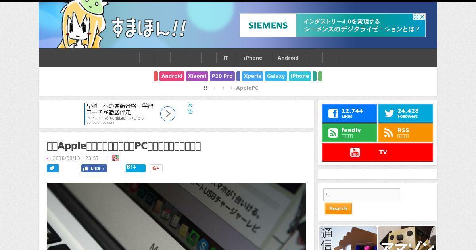
Task: Share via the G+ button
Action: pyautogui.click(x=156, y=168)
